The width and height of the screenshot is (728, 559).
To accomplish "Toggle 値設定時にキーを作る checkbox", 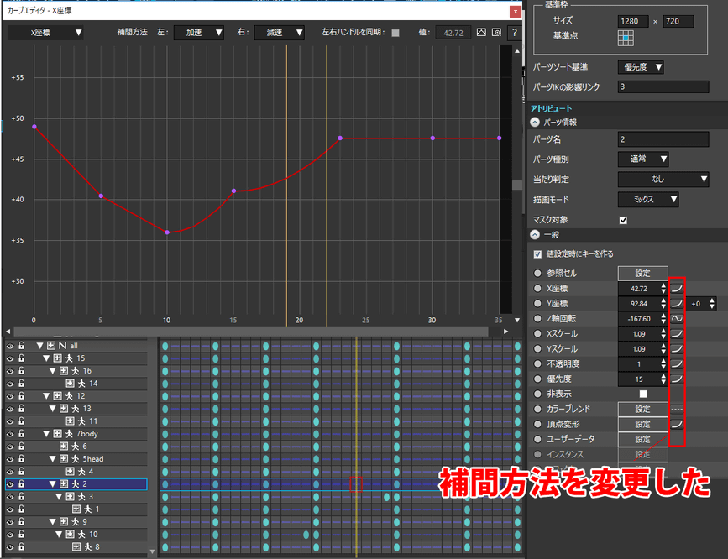I will (x=537, y=254).
